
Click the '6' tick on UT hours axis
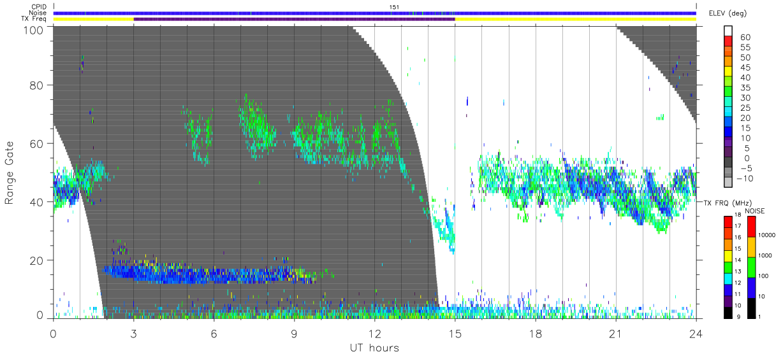[x=214, y=332]
